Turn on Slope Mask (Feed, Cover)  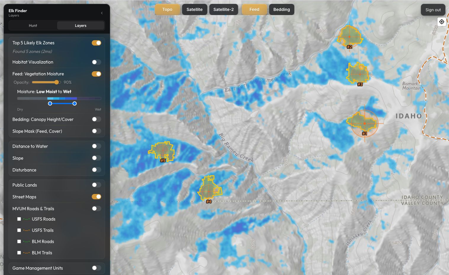tap(96, 131)
